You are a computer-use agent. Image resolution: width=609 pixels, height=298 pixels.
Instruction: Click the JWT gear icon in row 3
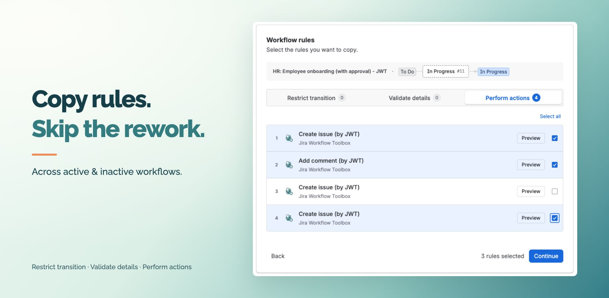(x=289, y=191)
